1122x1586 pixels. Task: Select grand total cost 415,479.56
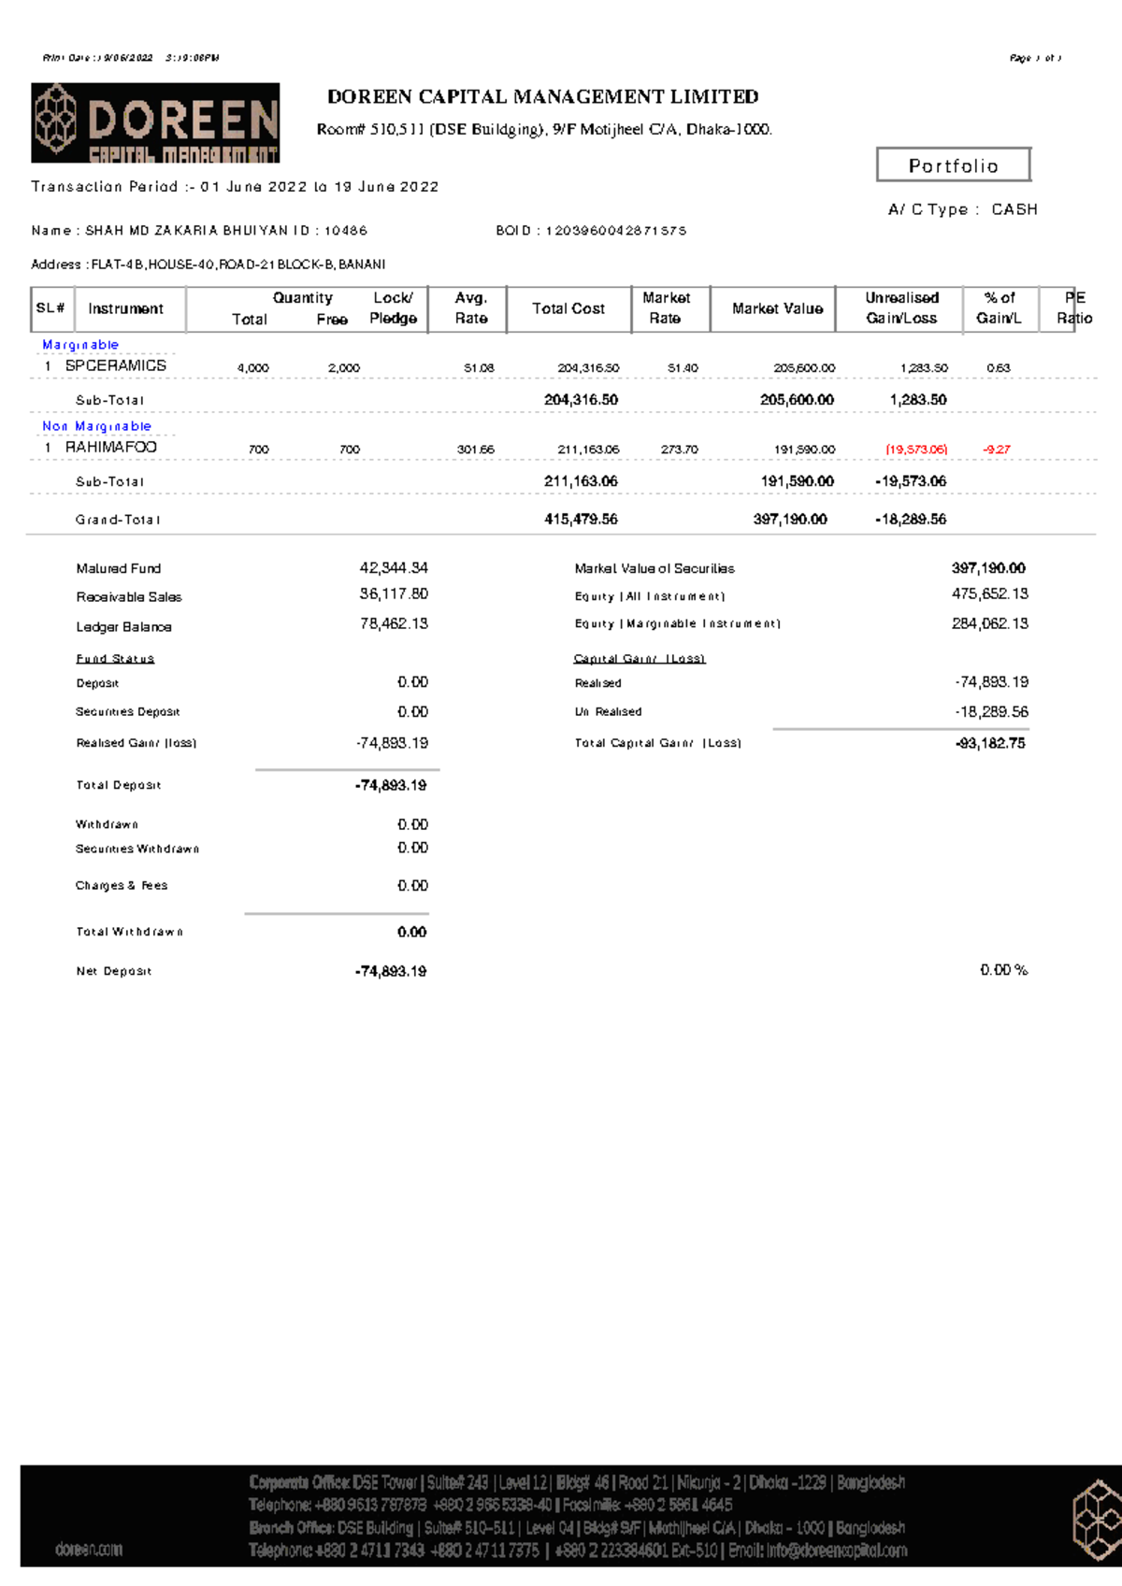[x=581, y=520]
